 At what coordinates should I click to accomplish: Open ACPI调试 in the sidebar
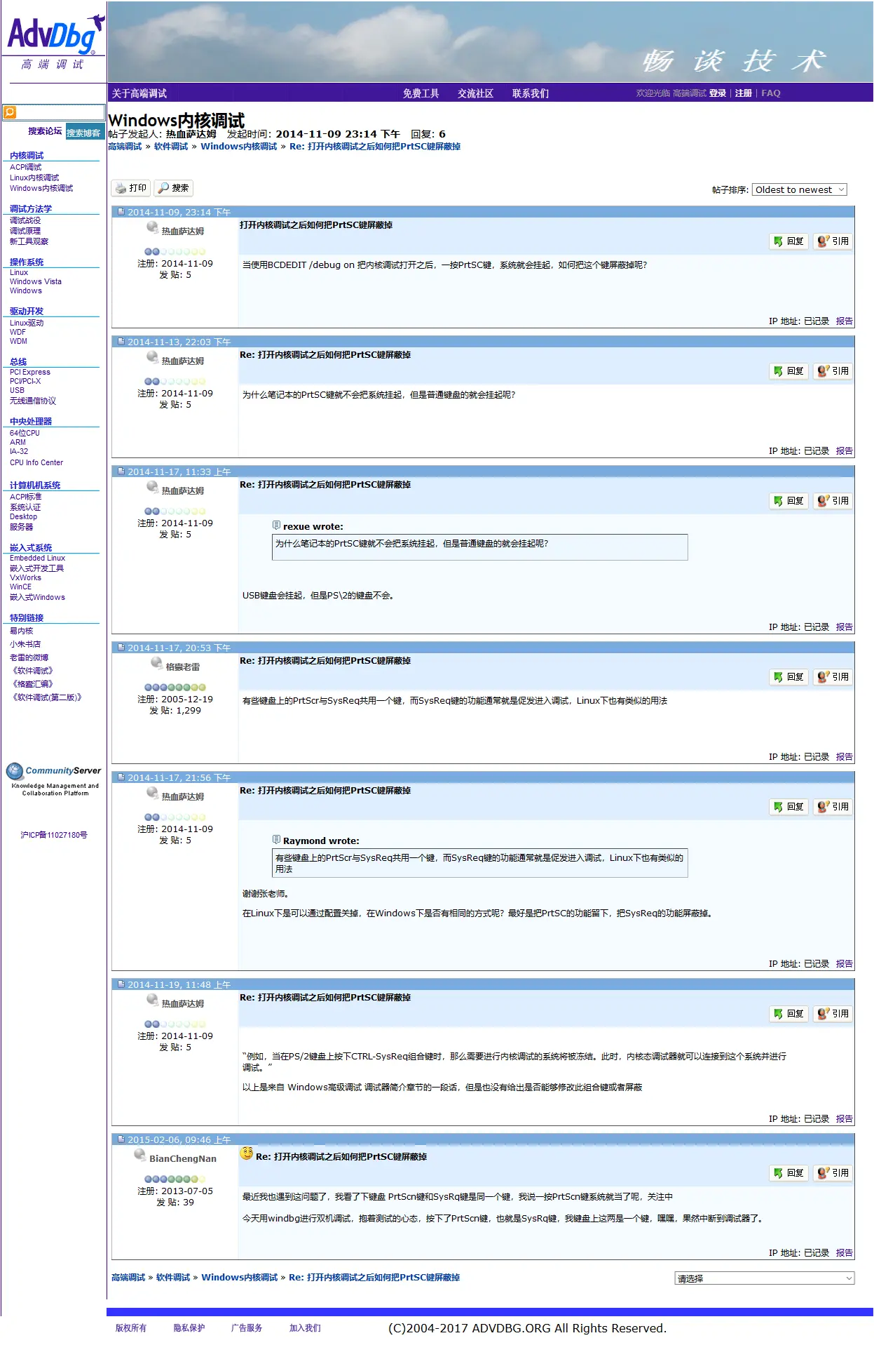click(26, 167)
